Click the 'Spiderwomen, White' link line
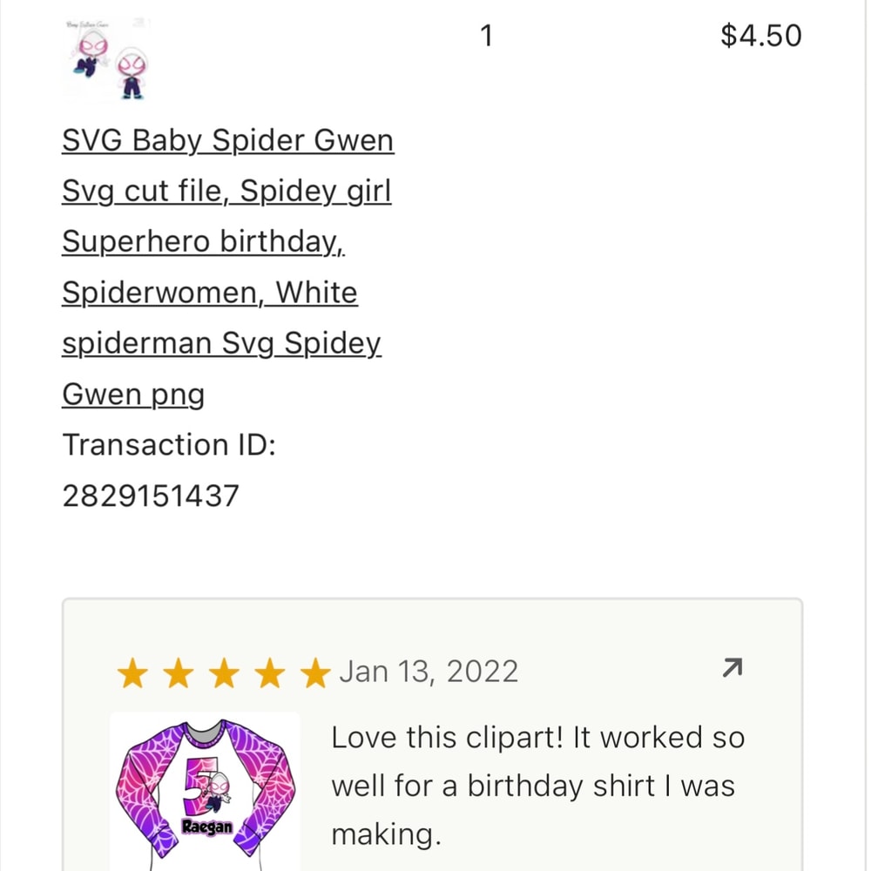Viewport: 871px width, 871px height. pos(209,293)
